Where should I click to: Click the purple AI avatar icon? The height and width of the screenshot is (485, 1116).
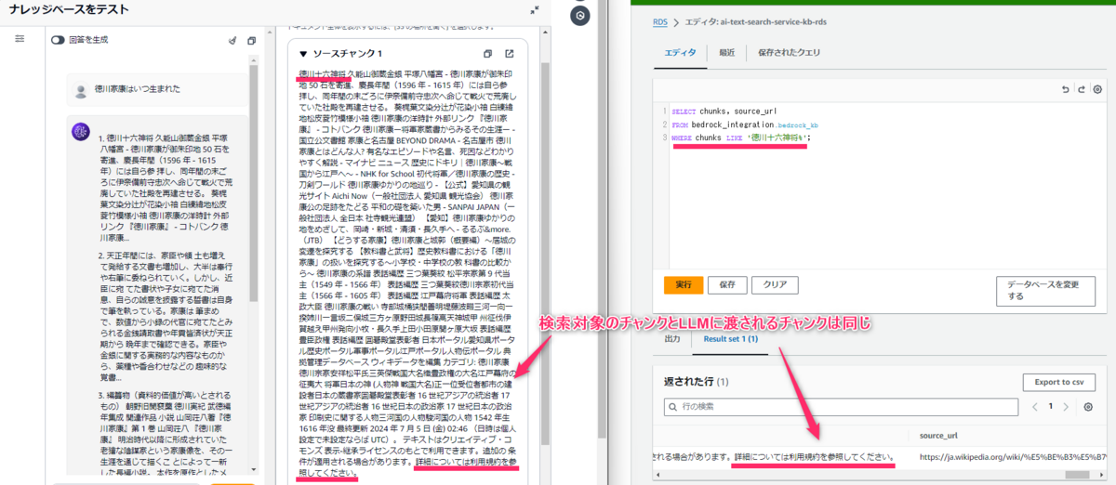pyautogui.click(x=82, y=132)
